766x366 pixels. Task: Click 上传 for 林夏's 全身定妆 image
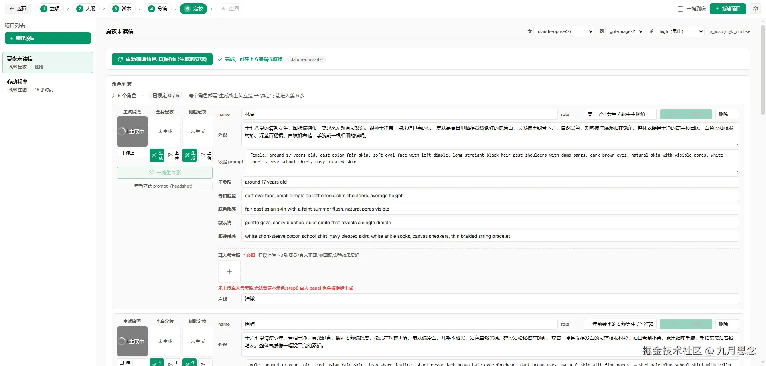tap(173, 155)
